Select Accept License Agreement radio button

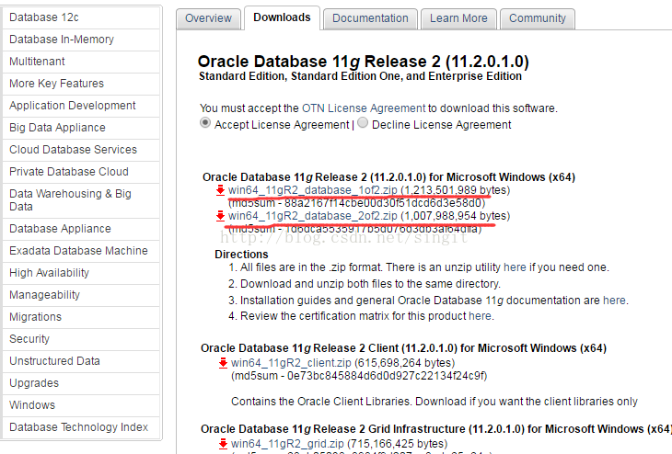(x=205, y=123)
